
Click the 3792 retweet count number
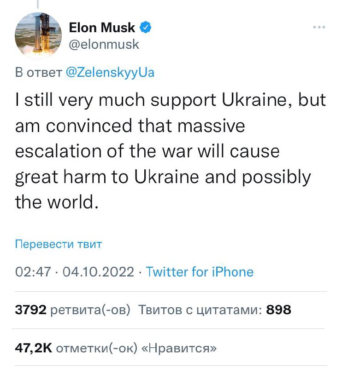[x=31, y=310]
